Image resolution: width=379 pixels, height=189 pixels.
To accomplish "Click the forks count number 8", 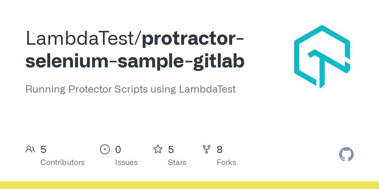I will point(220,150).
